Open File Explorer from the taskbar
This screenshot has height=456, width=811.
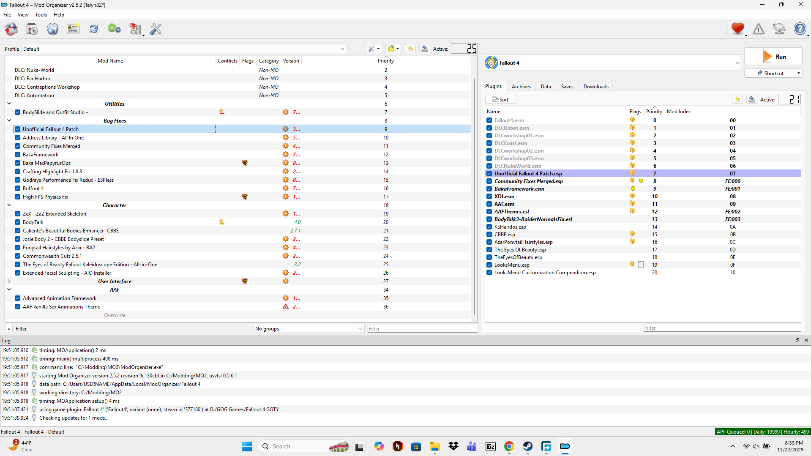point(435,446)
